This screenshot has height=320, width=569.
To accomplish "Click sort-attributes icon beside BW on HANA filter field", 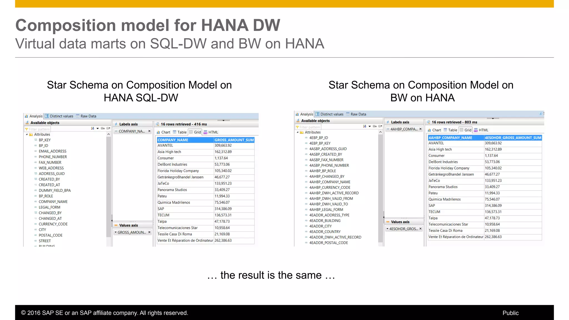I will click(x=365, y=126).
